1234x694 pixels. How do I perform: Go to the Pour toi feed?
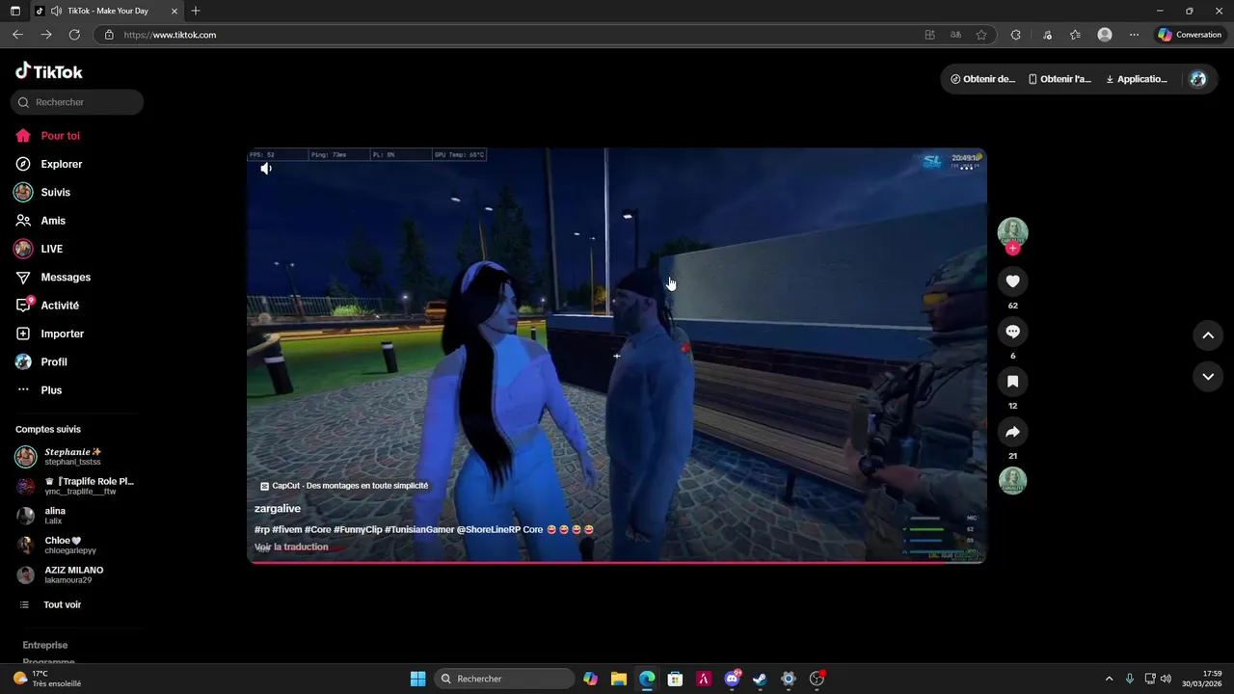pos(60,136)
